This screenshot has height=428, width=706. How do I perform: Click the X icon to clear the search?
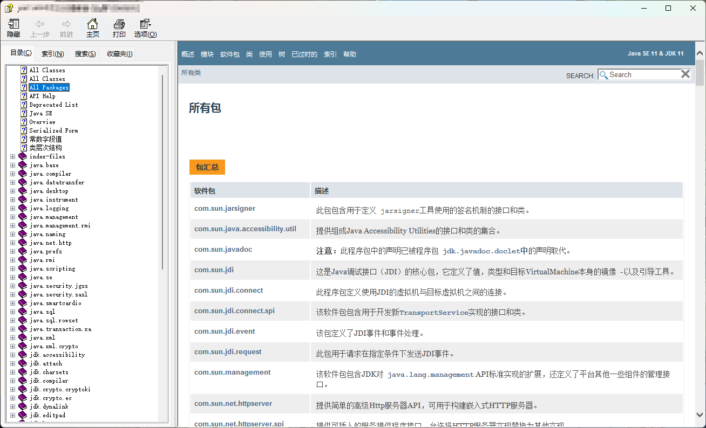(685, 74)
